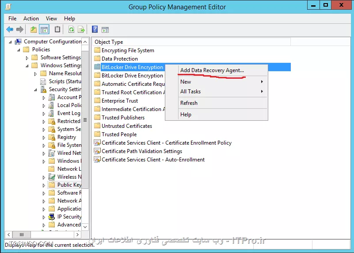Expand the Name Resolution Policy node
Image resolution: width=354 pixels, height=253 pixels.
pyautogui.click(x=35, y=74)
